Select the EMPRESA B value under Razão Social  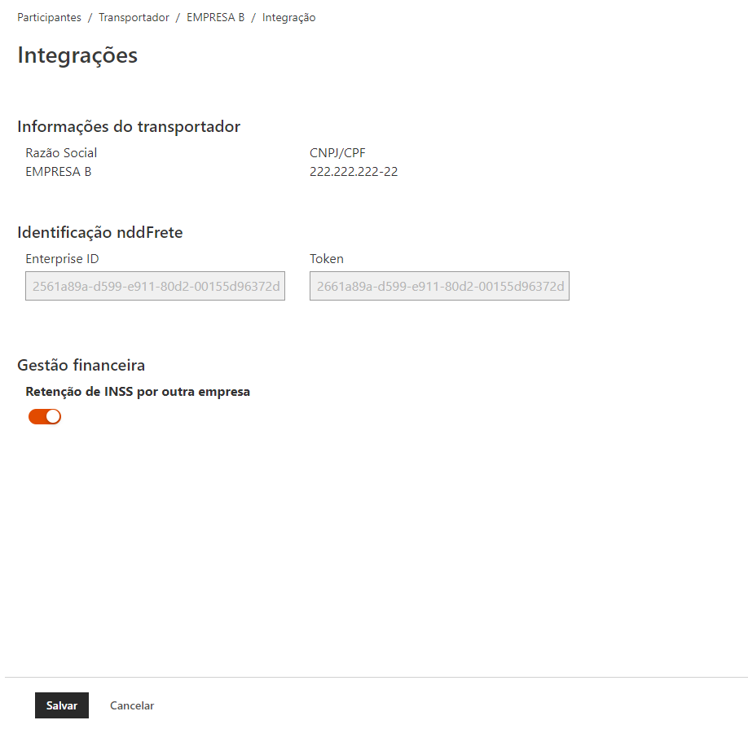(x=58, y=171)
